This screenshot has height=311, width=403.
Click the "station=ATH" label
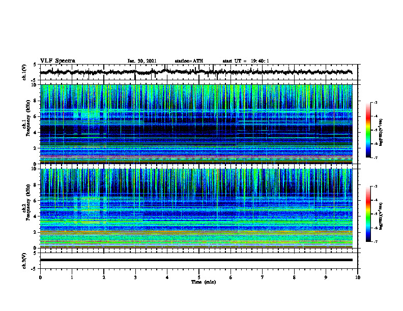coord(189,61)
